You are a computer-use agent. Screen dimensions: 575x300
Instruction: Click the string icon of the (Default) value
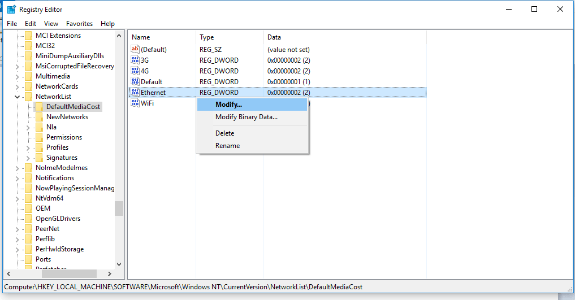click(135, 50)
